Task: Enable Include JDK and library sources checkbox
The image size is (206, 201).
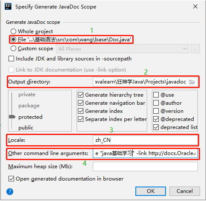Action: click(x=11, y=59)
